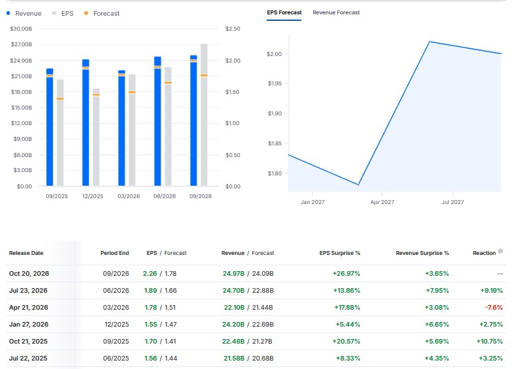Click the Revenue Surprise % column header

(422, 253)
